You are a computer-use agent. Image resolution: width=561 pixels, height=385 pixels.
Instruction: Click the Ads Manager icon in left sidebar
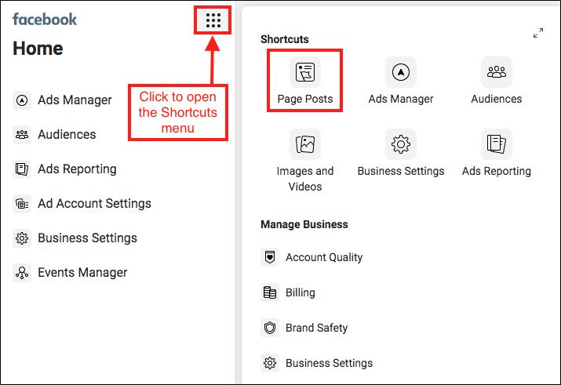click(22, 100)
